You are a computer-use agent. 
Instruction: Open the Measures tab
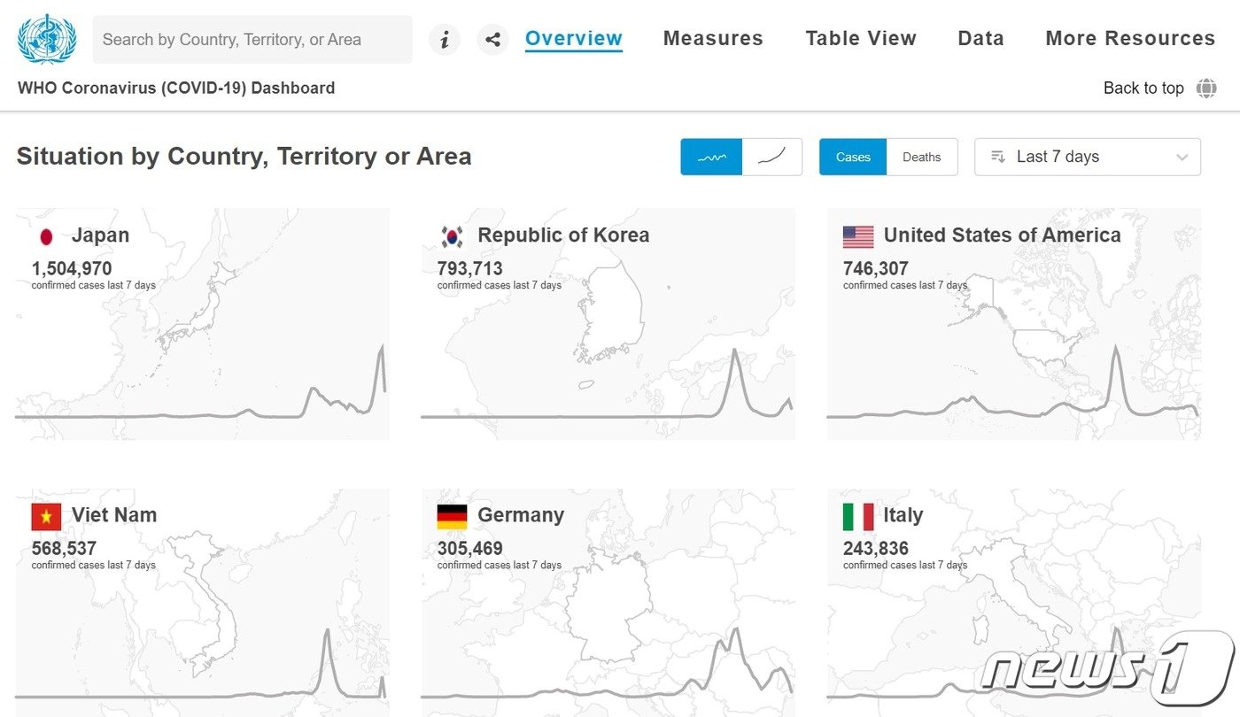click(713, 39)
